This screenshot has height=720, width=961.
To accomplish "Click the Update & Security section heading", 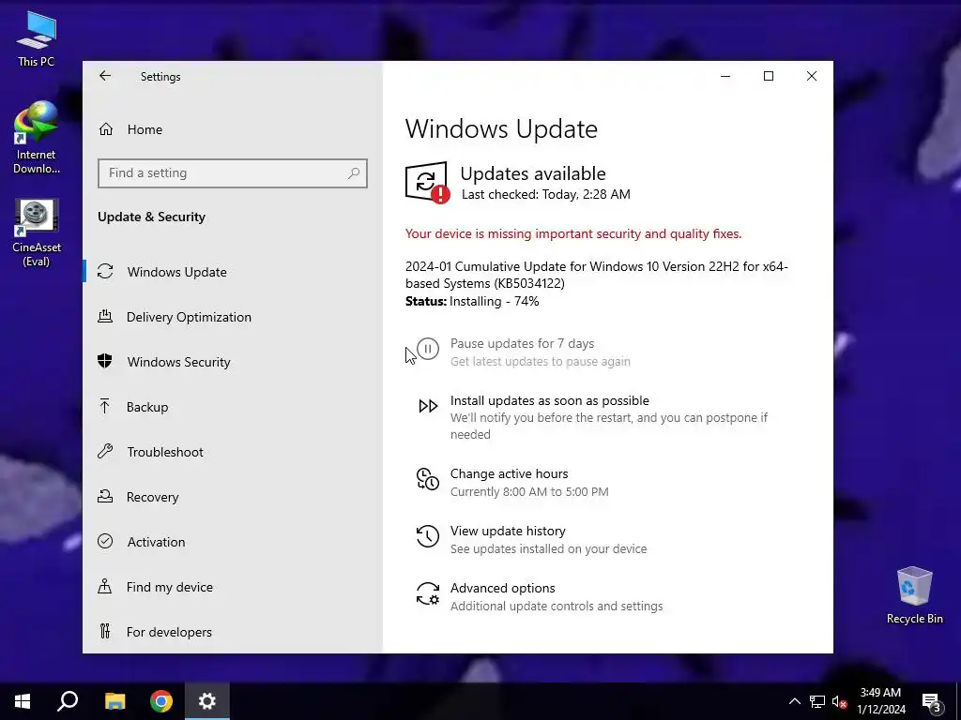I will 151,217.
